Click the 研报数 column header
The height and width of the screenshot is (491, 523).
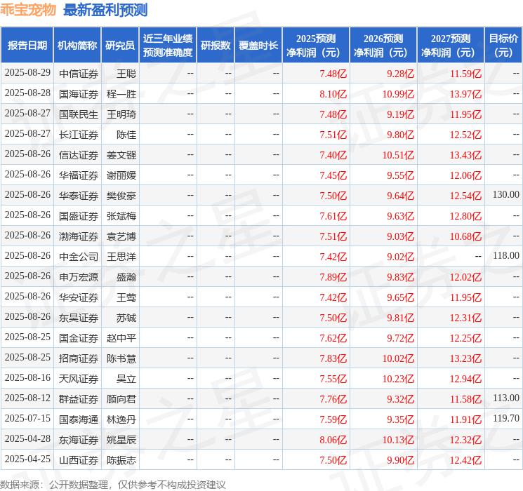(216, 46)
